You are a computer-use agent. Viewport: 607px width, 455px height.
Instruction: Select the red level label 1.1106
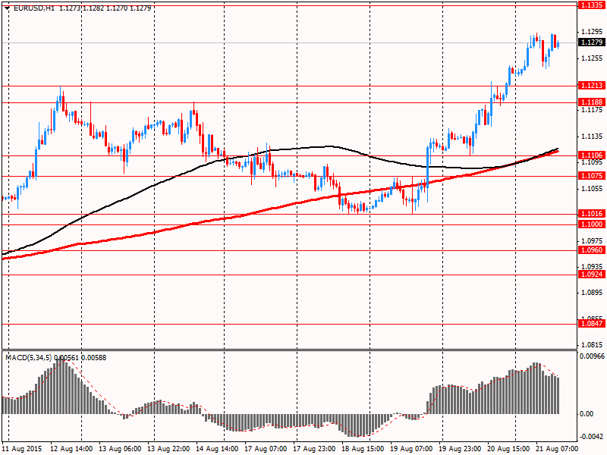click(x=592, y=155)
